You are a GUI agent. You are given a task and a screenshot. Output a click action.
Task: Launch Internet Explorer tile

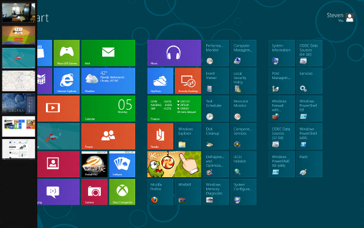click(67, 81)
